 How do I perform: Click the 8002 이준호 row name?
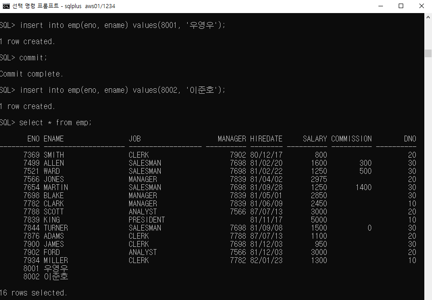pos(56,277)
